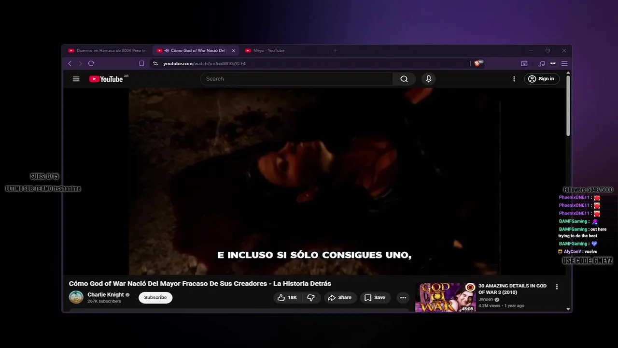Image resolution: width=618 pixels, height=348 pixels.
Task: Select the Cómo God of War Nació tab
Action: tap(196, 50)
